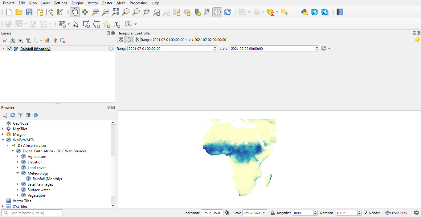This screenshot has width=421, height=217.
Task: Open the Layer menu
Action: pyautogui.click(x=46, y=3)
